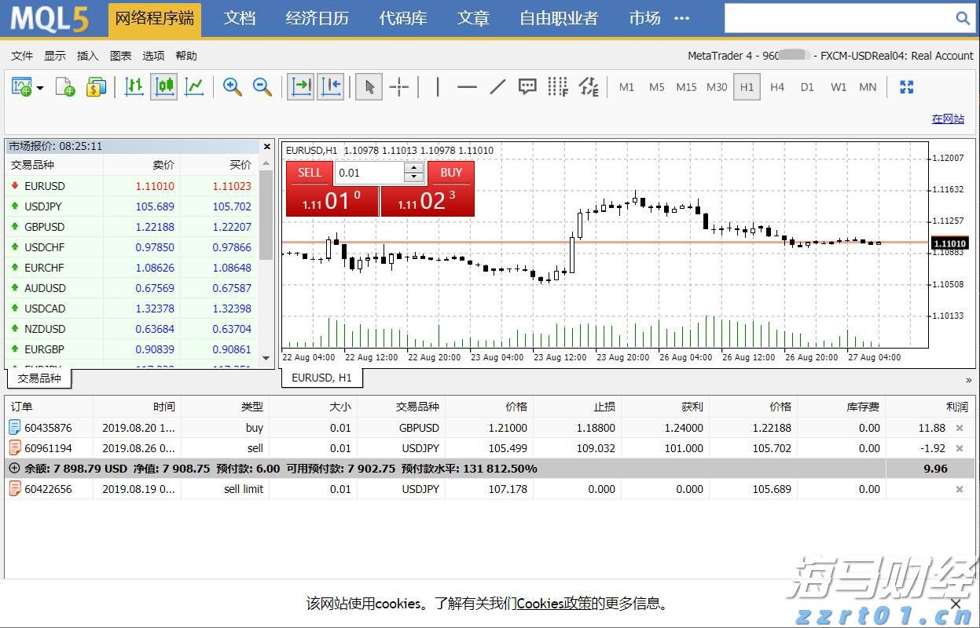Toggle the chart shift feature
Screen dimensions: 980x628
(329, 86)
